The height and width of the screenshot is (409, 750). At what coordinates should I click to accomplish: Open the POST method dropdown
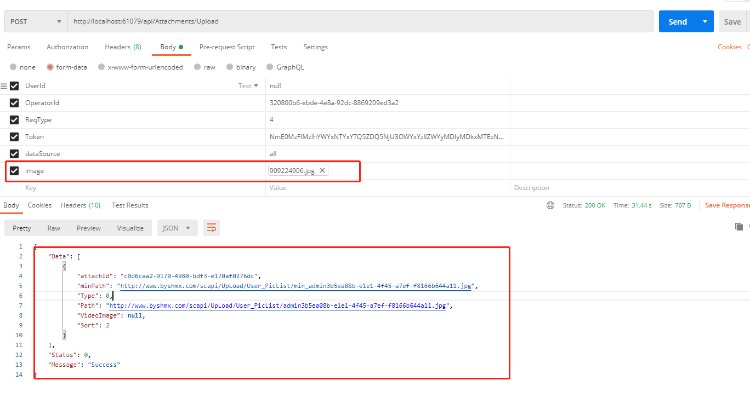tap(36, 22)
